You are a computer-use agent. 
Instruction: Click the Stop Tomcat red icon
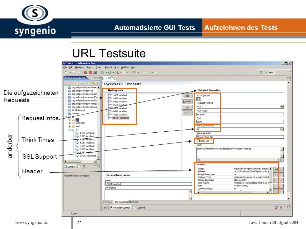(90, 73)
